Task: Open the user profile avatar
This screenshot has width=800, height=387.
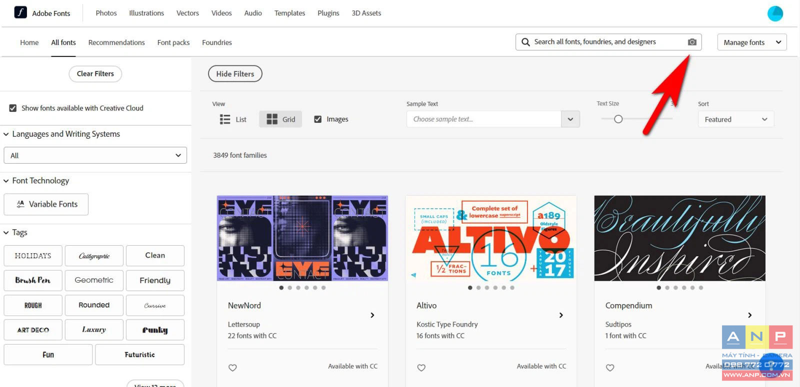Action: 775,13
